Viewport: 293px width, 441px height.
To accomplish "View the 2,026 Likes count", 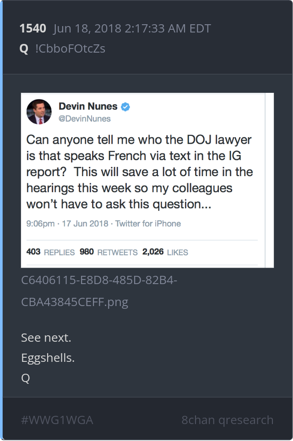I will pos(165,252).
